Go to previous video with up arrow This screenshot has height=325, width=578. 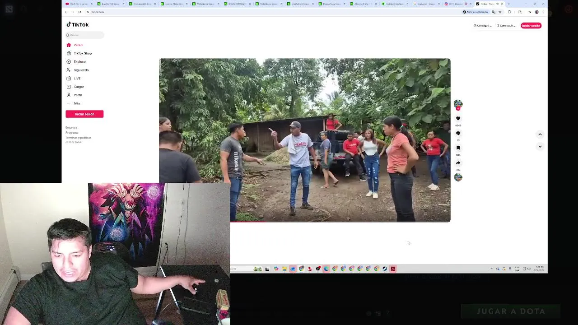coord(540,134)
